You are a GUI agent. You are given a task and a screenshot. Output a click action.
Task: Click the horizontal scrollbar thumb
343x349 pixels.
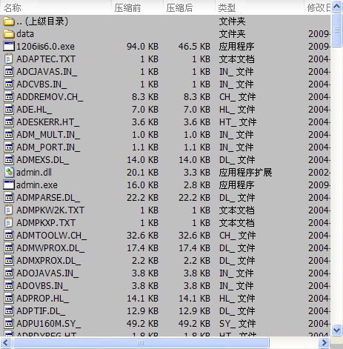[x=141, y=343]
